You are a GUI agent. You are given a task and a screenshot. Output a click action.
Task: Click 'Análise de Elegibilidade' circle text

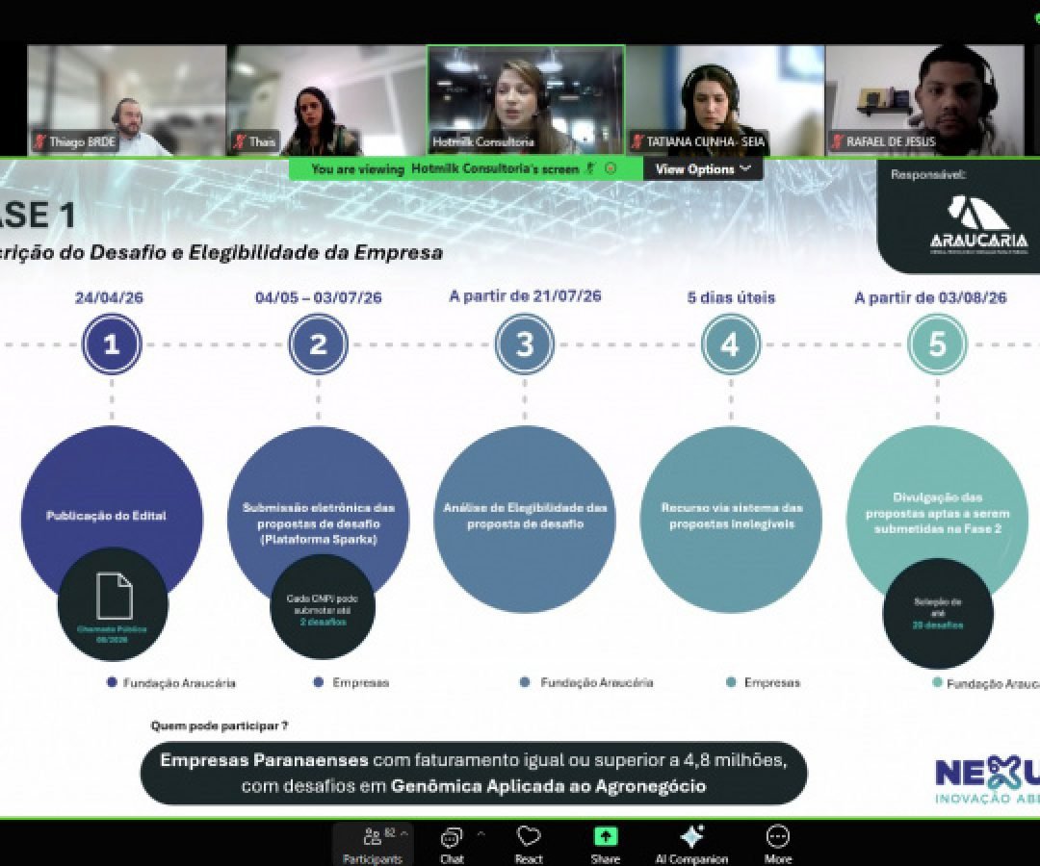click(525, 516)
